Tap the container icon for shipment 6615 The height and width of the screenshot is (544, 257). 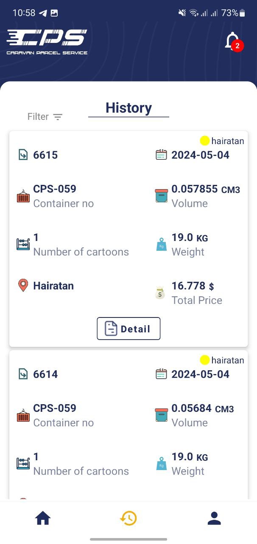coord(23,196)
